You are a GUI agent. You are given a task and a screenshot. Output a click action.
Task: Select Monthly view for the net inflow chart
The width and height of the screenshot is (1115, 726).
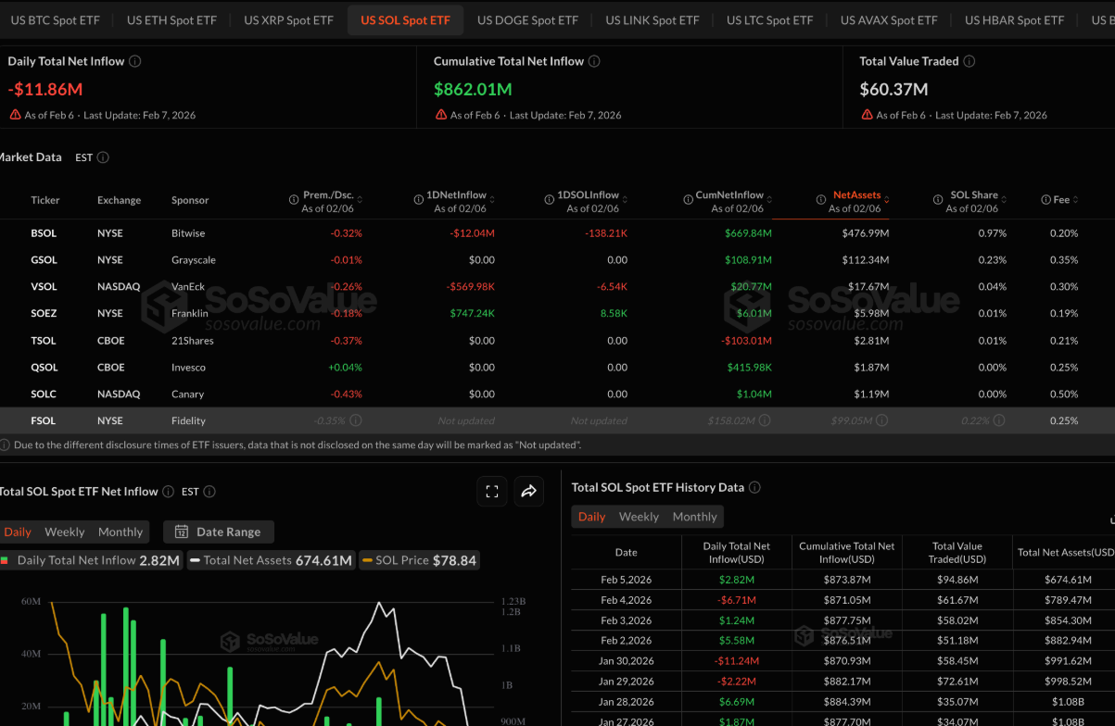point(120,532)
